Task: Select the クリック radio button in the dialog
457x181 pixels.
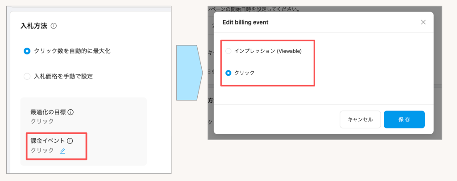Action: click(x=228, y=73)
